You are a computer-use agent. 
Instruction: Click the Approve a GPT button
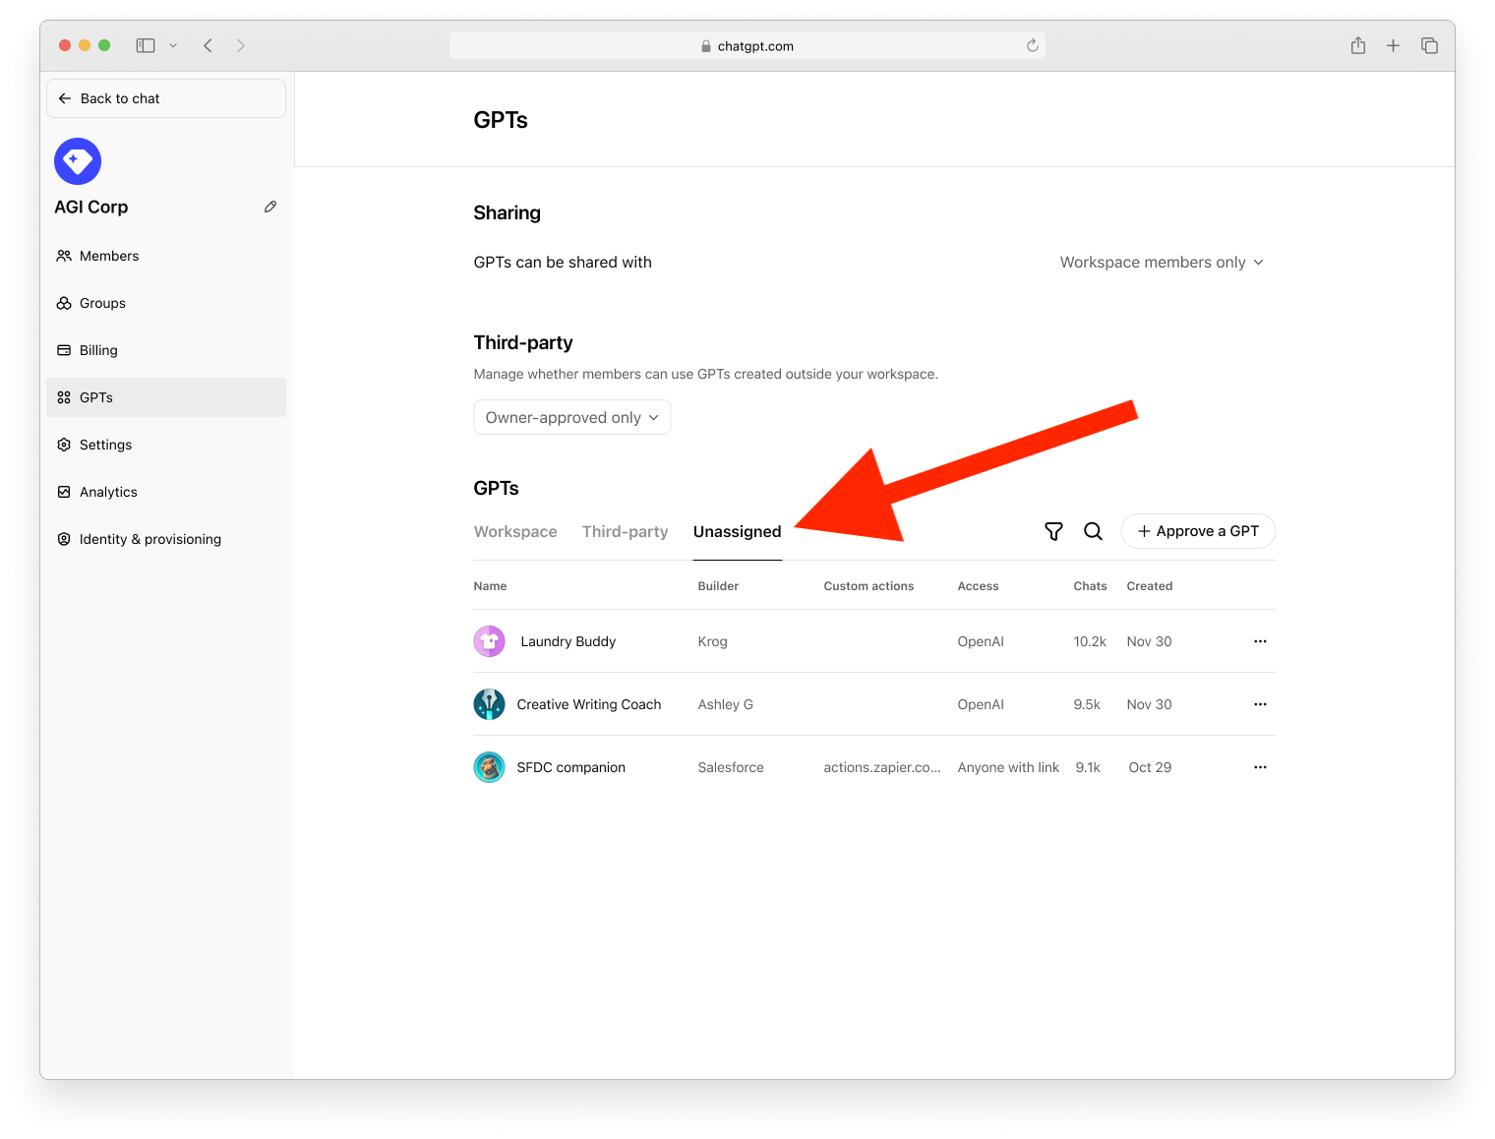click(x=1198, y=531)
